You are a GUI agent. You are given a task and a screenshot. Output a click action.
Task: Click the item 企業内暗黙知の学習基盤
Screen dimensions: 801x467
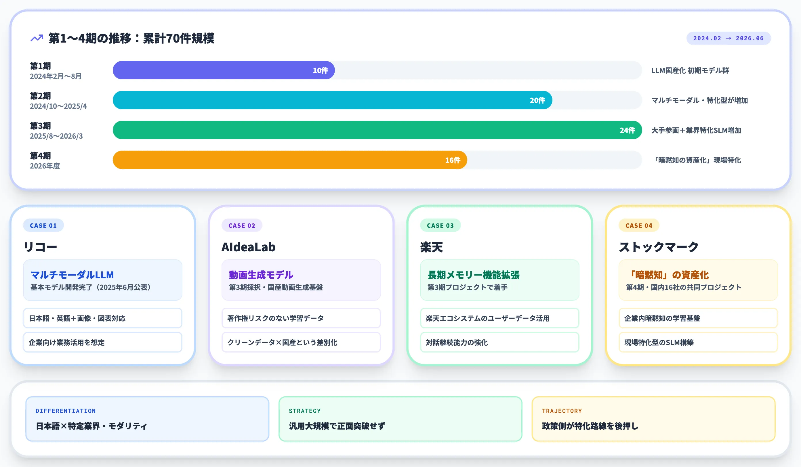(x=698, y=318)
